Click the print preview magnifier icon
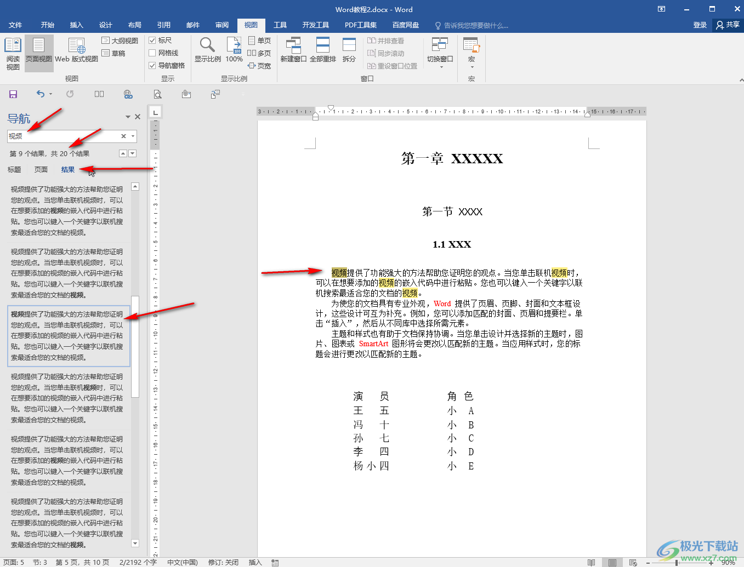744x567 pixels. [x=157, y=94]
